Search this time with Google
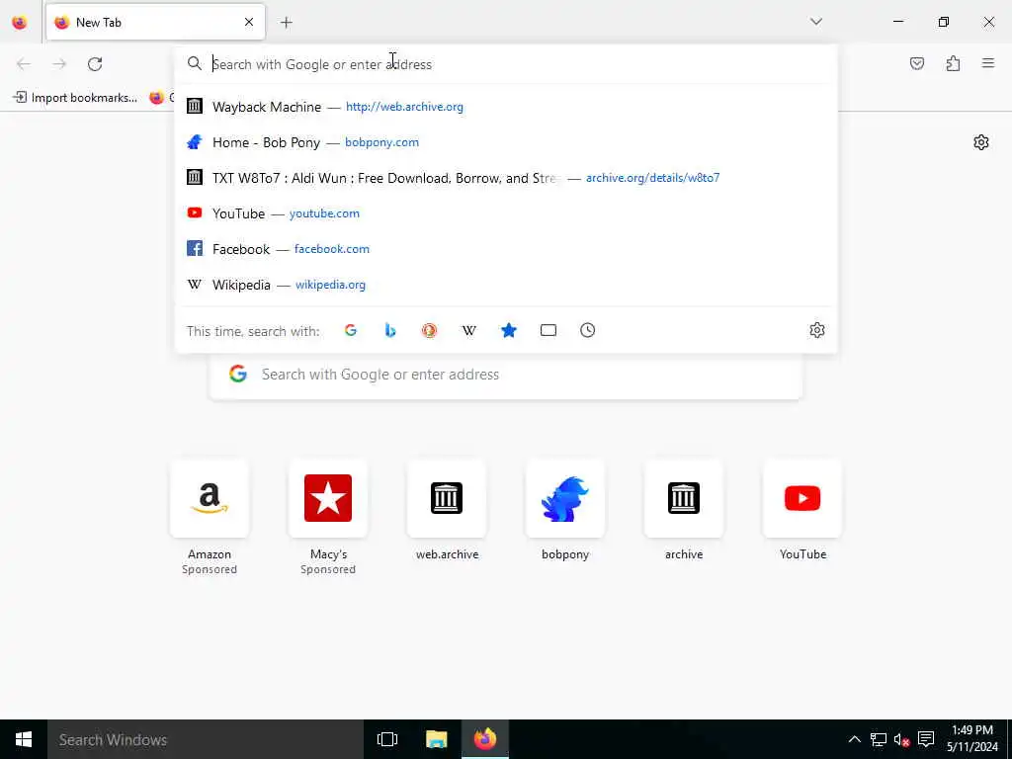1012x759 pixels. (351, 330)
